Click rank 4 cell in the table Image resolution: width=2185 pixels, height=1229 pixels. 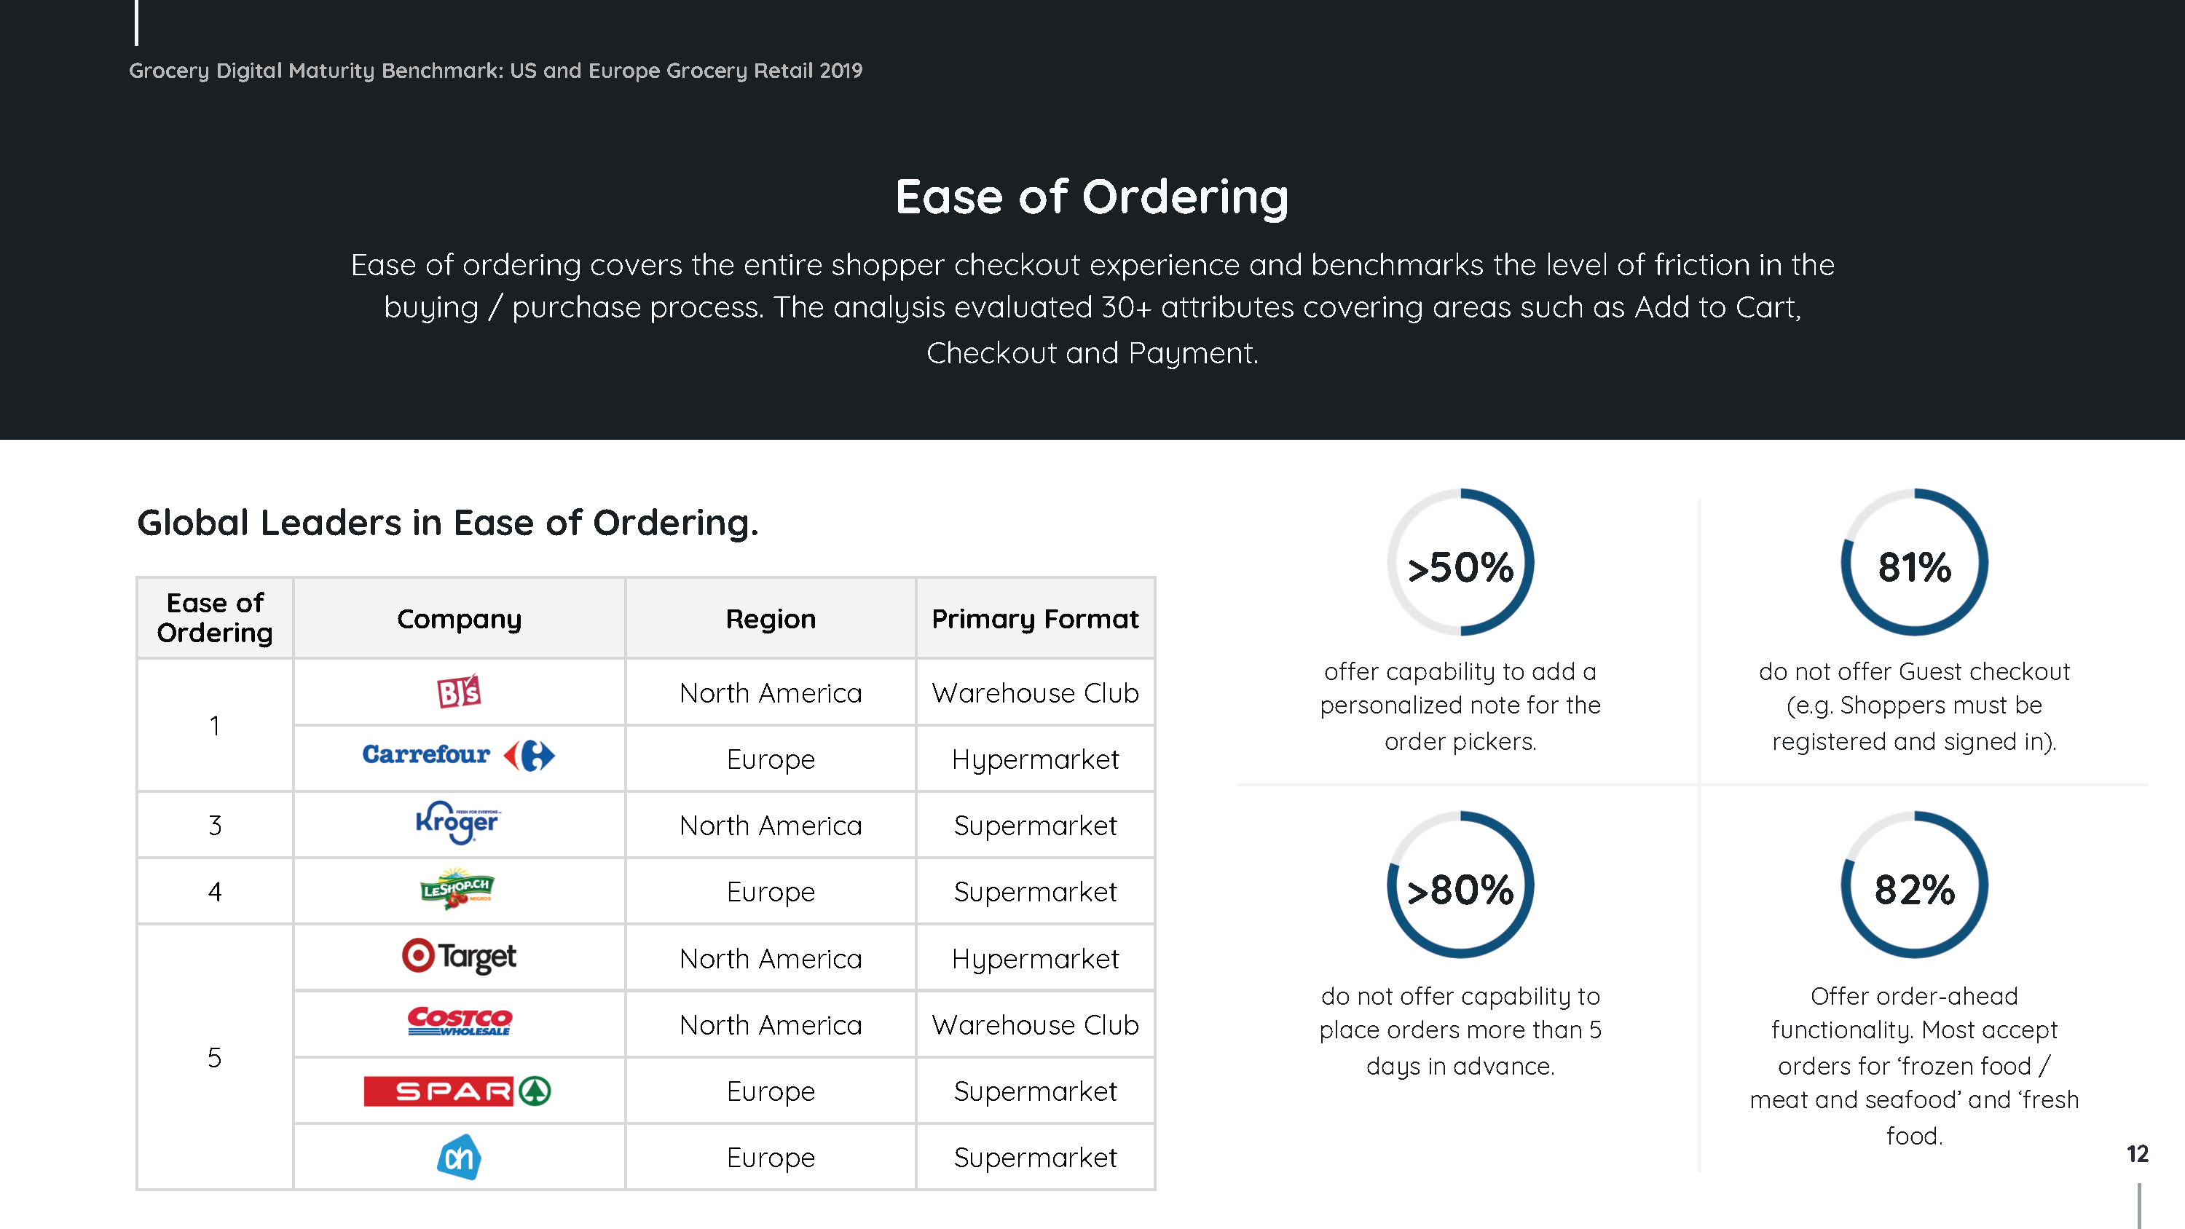[x=215, y=890]
